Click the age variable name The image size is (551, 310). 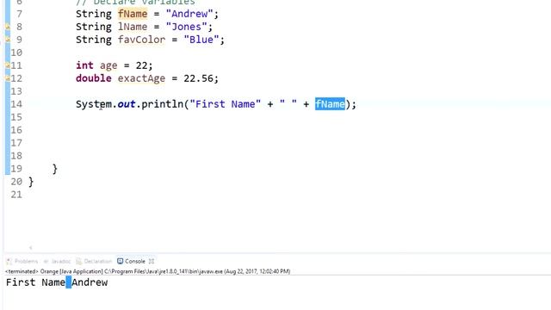point(108,65)
